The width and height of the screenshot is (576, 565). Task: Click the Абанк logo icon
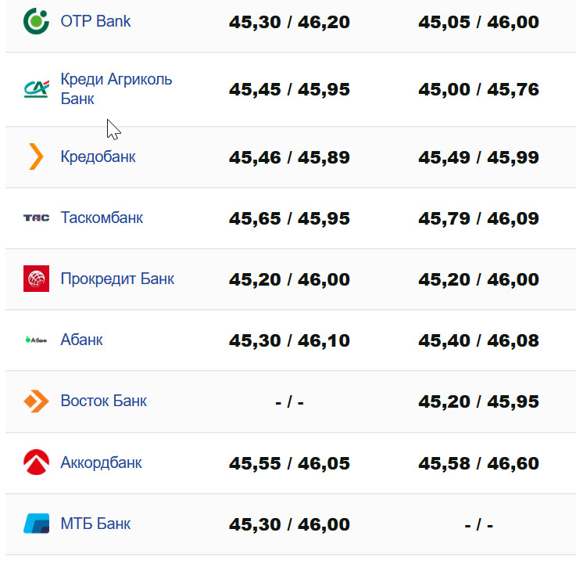coord(36,340)
